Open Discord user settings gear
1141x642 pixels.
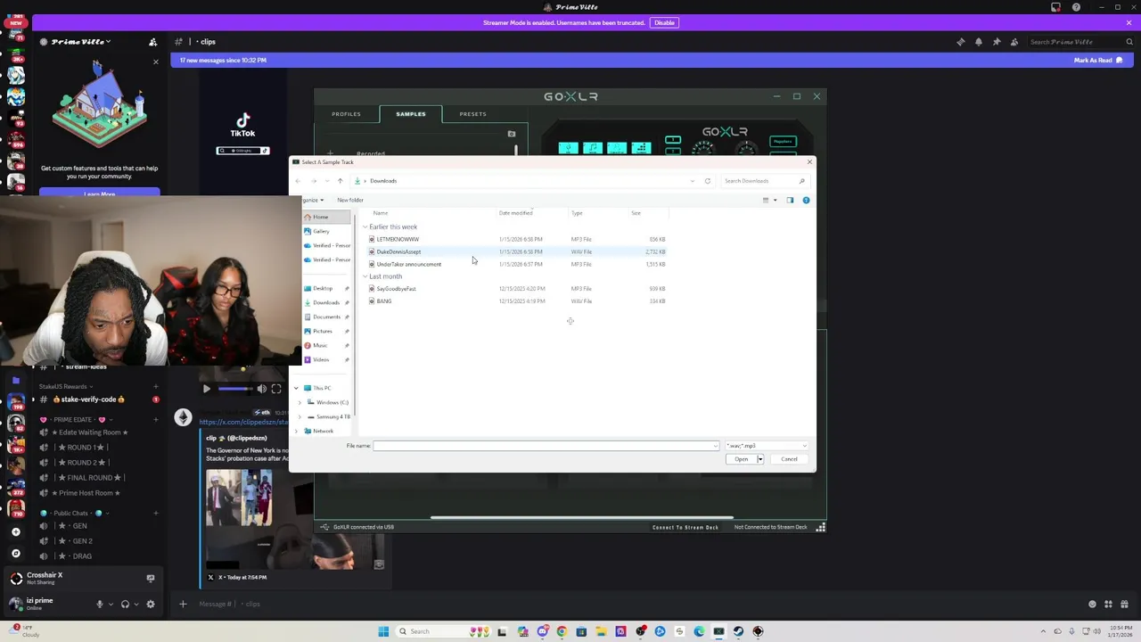(x=150, y=605)
